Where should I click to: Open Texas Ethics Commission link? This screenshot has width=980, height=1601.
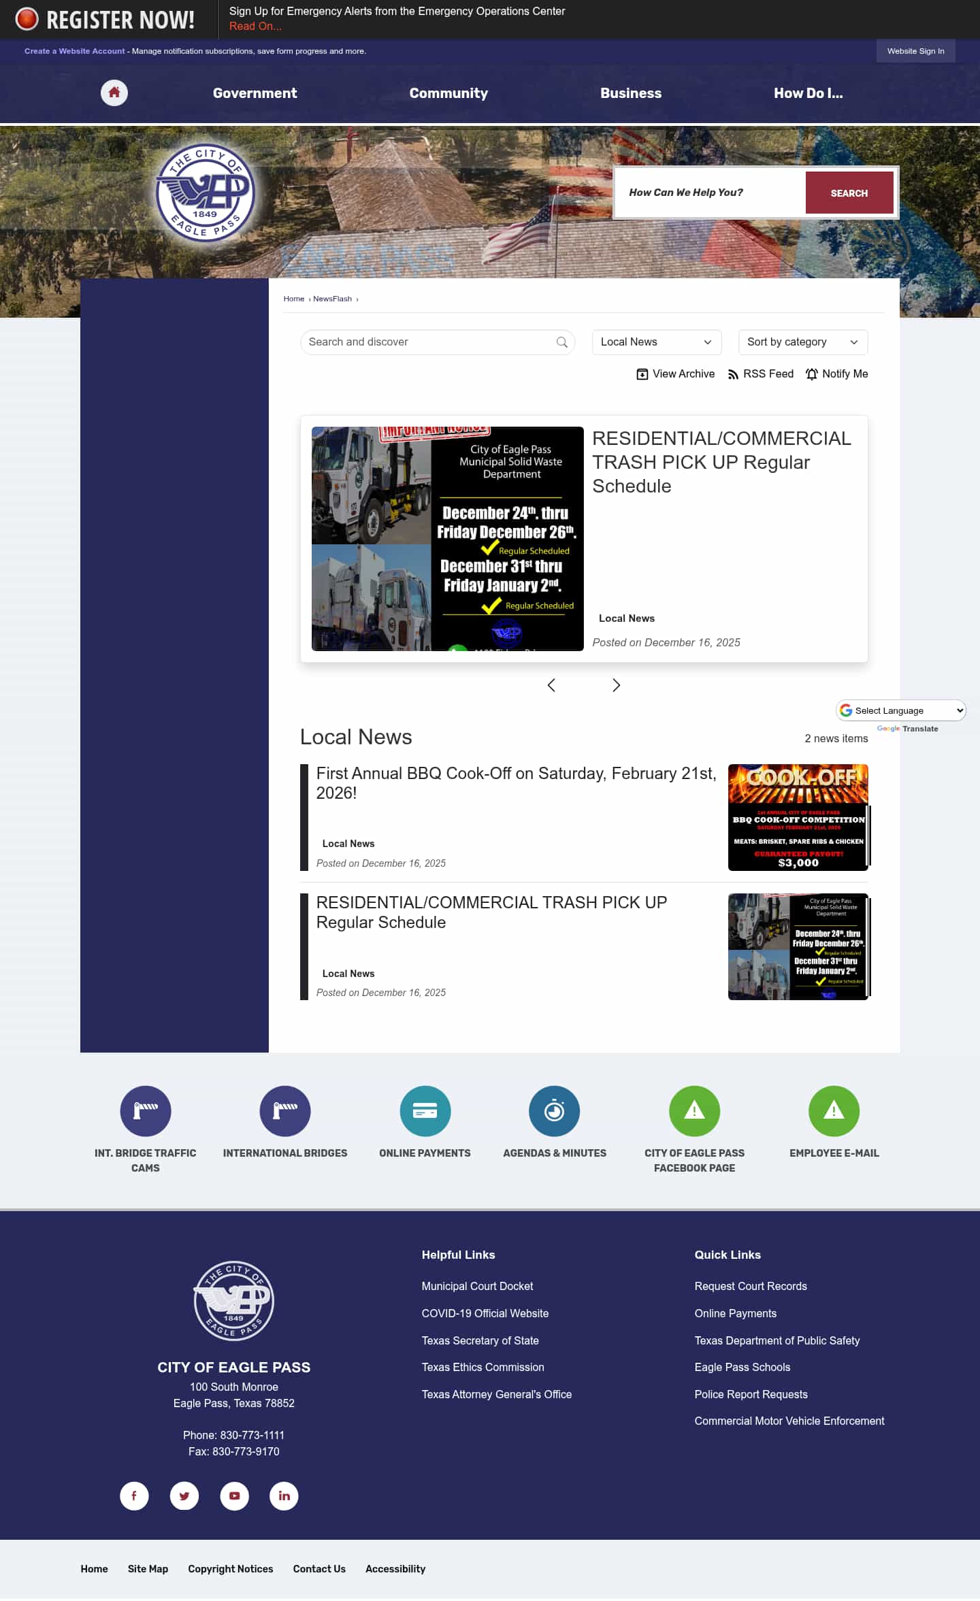tap(483, 1367)
